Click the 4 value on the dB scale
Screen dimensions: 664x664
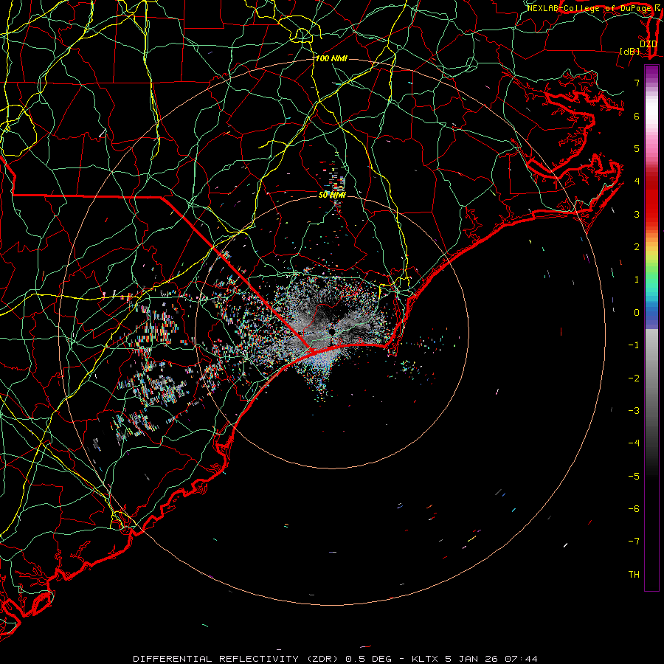click(637, 181)
